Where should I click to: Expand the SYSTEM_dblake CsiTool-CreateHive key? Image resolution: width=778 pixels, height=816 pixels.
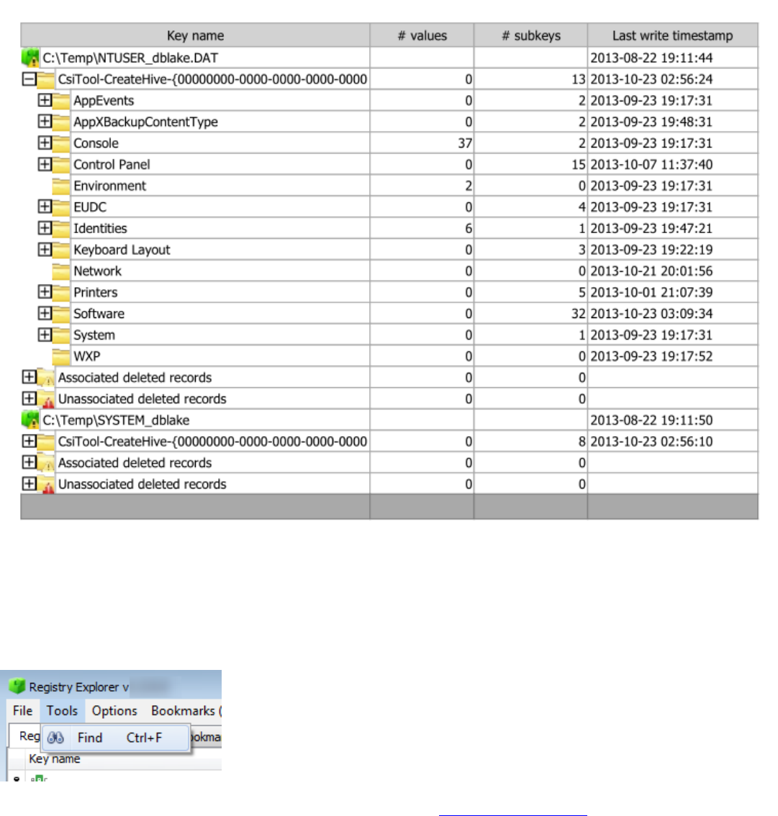point(29,441)
